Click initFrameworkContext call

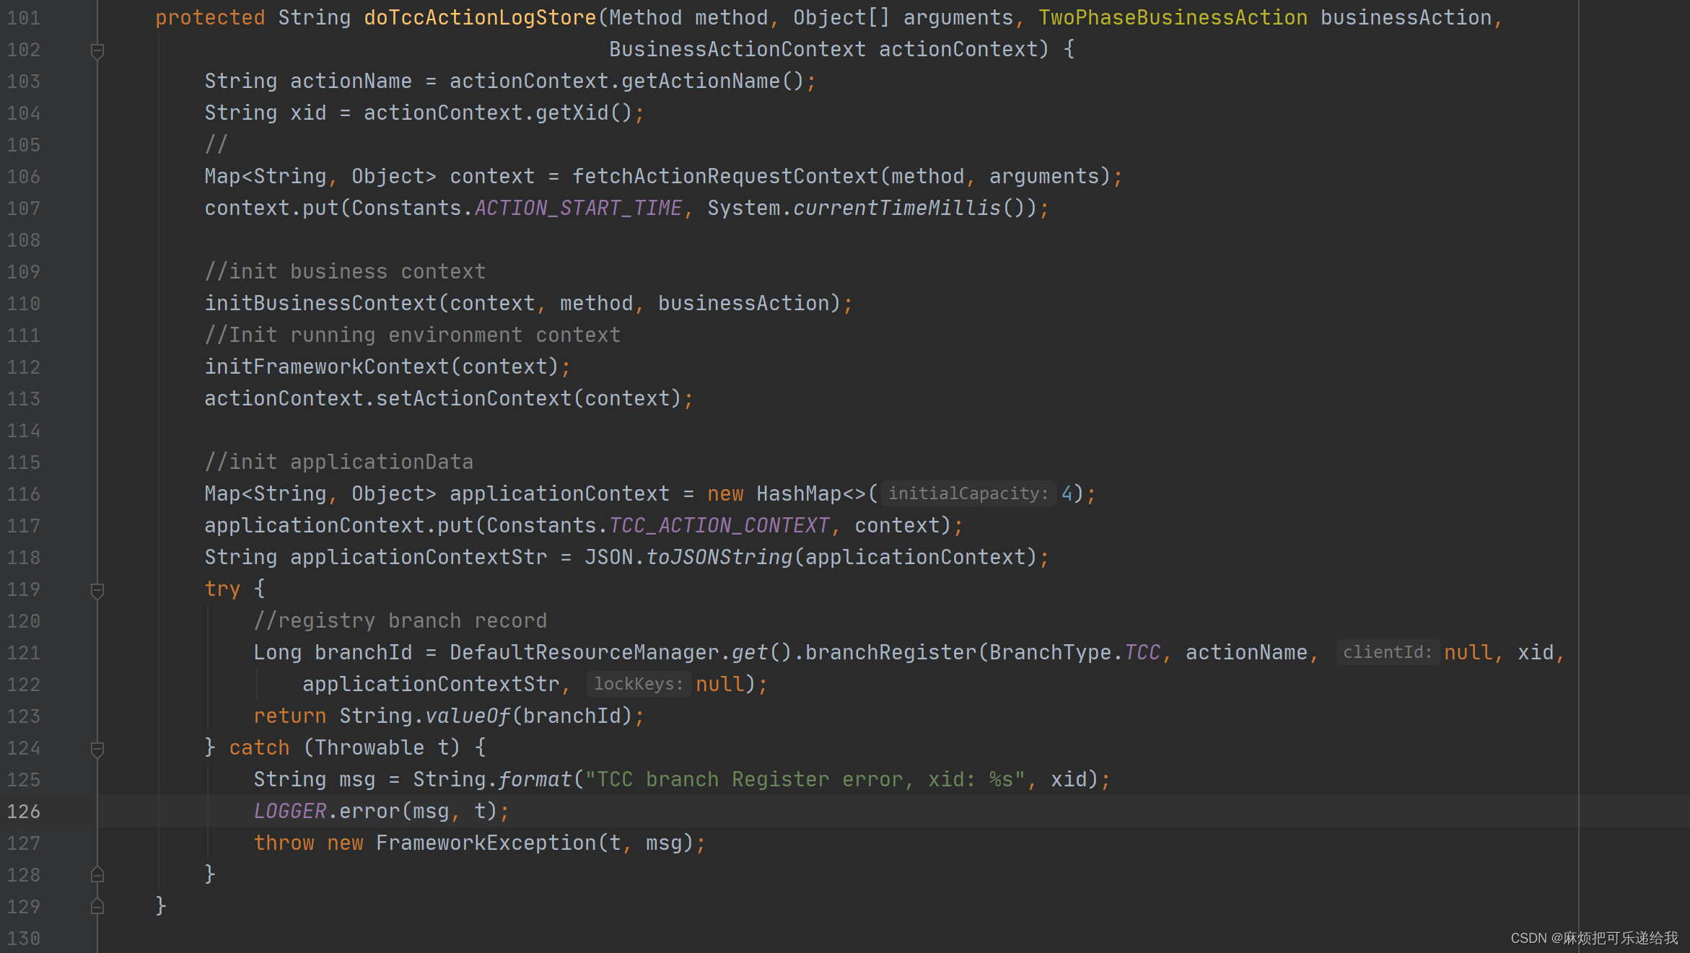(327, 367)
